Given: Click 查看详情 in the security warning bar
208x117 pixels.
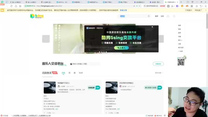Looking at the screenshot, I should coord(123,10).
